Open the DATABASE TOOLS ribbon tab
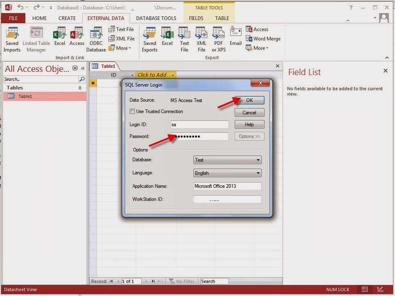The width and height of the screenshot is (395, 296). tap(157, 18)
